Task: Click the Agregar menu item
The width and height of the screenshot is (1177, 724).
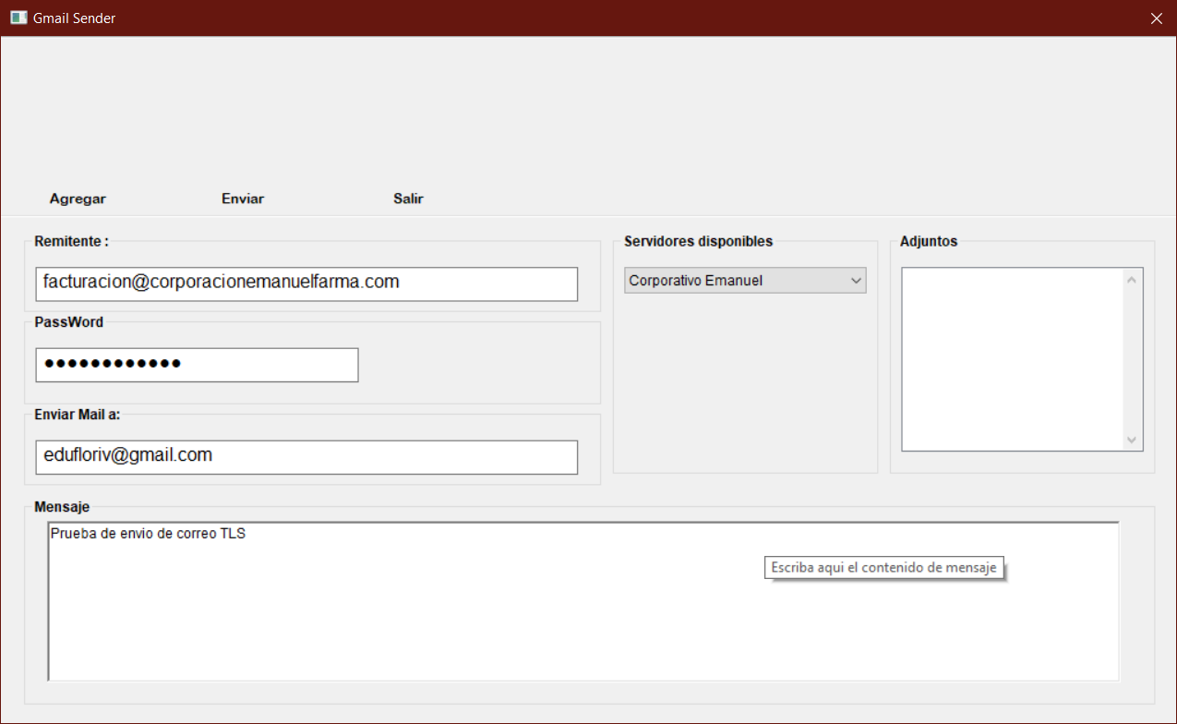Action: click(x=77, y=199)
